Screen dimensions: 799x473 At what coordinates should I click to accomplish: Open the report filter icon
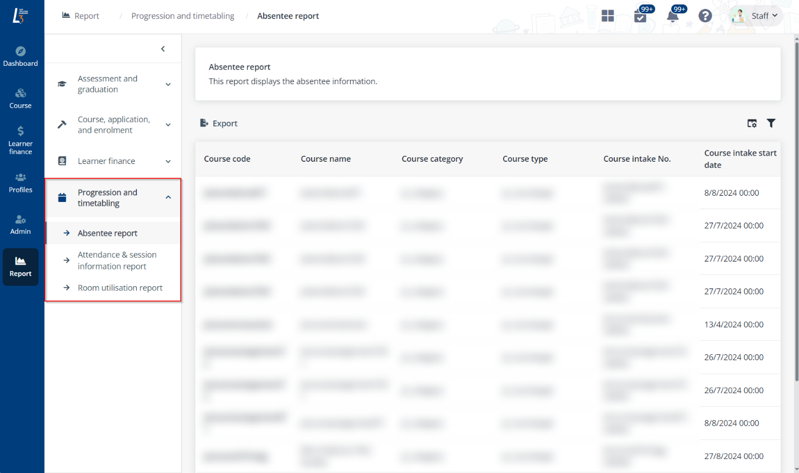click(x=772, y=123)
